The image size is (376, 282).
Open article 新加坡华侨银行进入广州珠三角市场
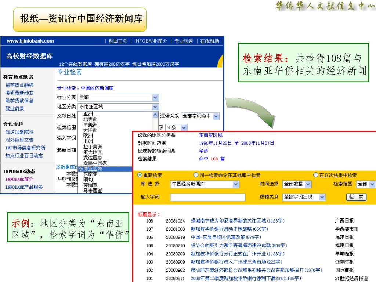tap(236, 262)
